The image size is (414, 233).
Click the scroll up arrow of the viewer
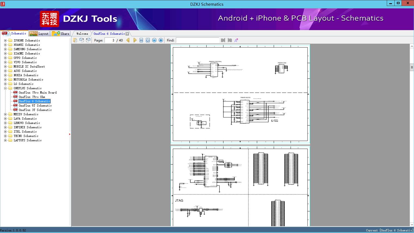pyautogui.click(x=412, y=46)
